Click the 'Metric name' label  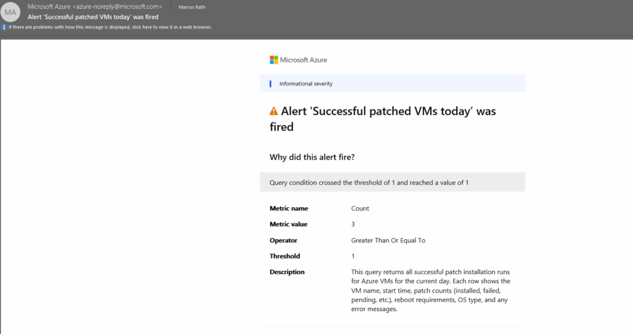(x=289, y=208)
